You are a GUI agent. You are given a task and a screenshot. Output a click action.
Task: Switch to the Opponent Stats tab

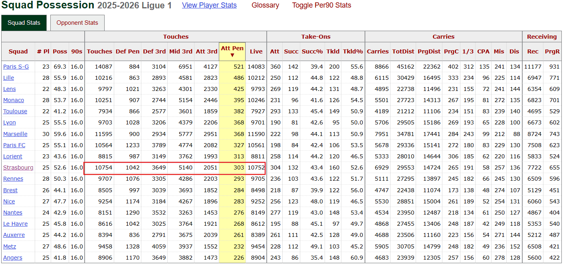pyautogui.click(x=77, y=23)
